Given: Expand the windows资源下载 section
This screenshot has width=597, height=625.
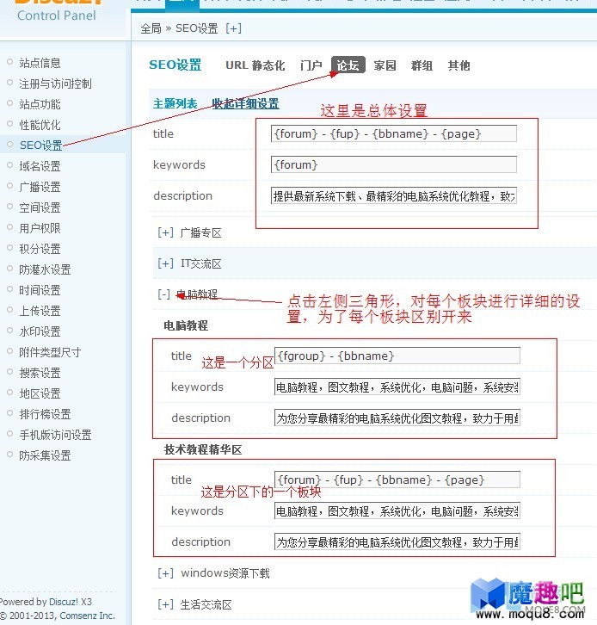Looking at the screenshot, I should click(x=165, y=573).
